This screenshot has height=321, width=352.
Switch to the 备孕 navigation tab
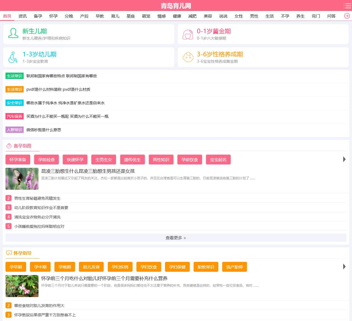coord(38,16)
